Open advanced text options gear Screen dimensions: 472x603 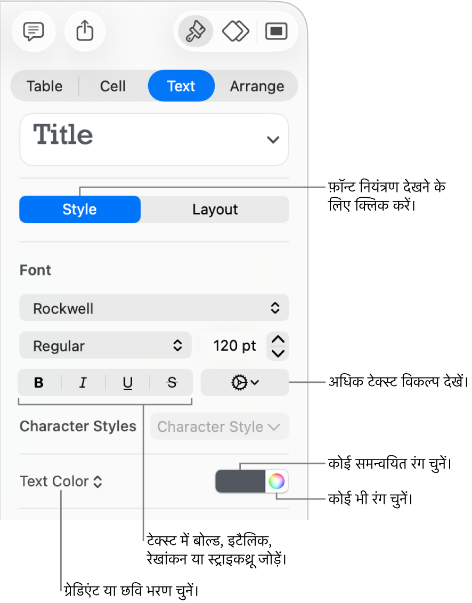pos(245,382)
